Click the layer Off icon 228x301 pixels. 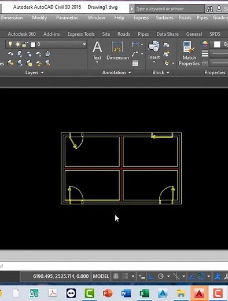point(10,54)
